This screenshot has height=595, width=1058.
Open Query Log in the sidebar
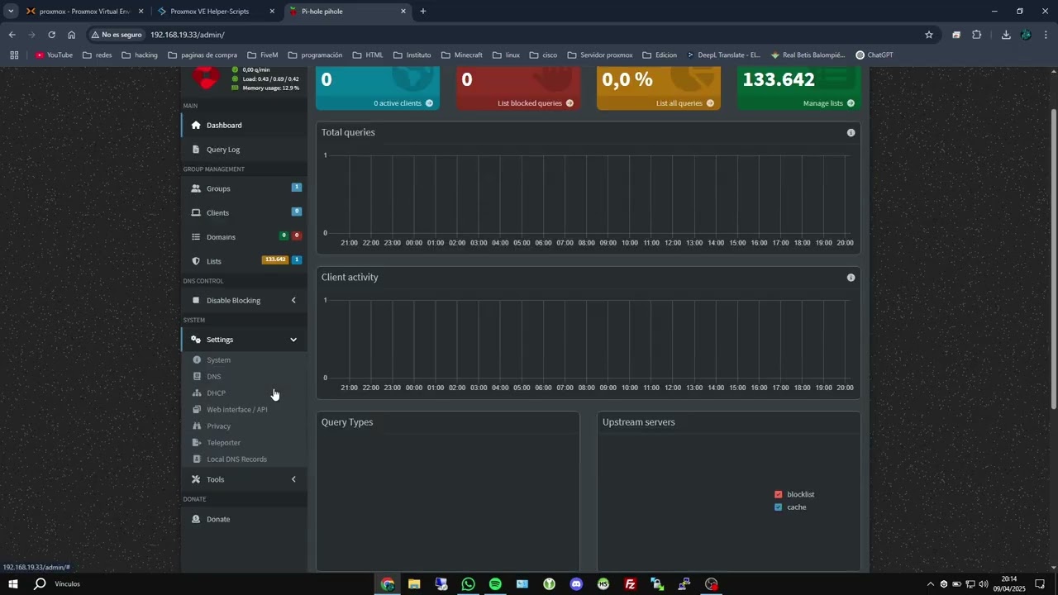pyautogui.click(x=244, y=150)
